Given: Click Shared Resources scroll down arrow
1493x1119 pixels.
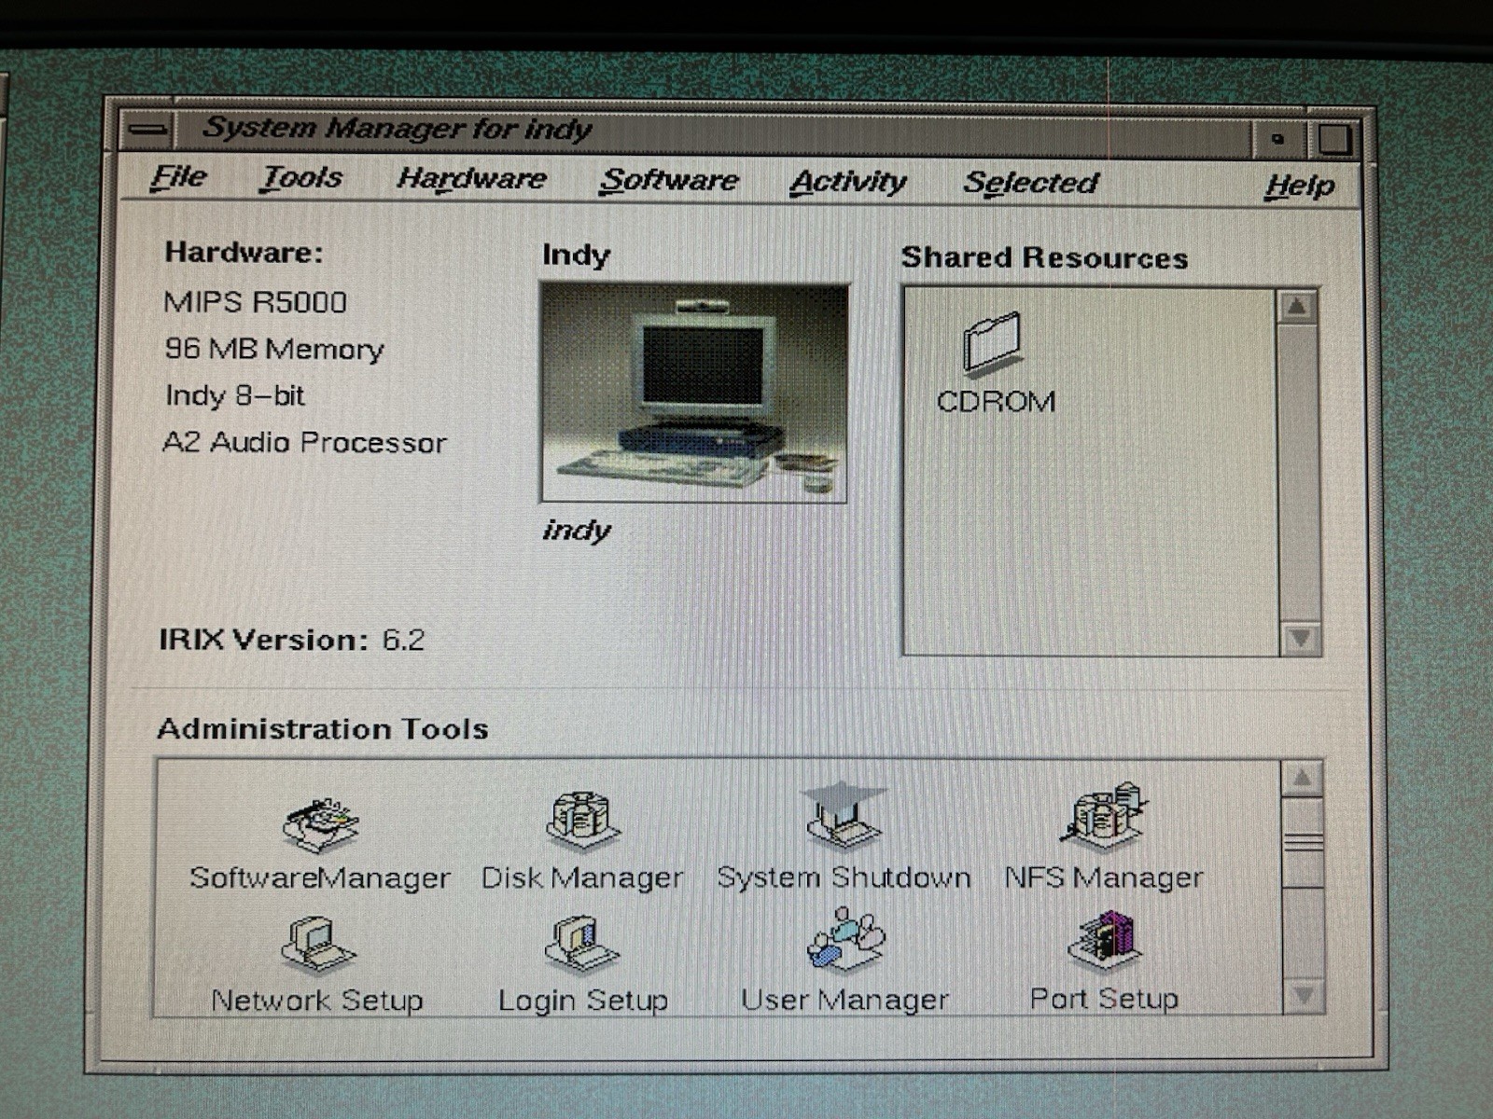Looking at the screenshot, I should tap(1300, 639).
